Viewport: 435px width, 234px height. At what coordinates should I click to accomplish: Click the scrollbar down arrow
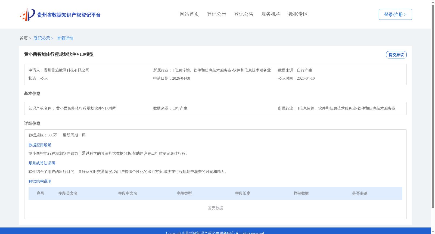tap(433, 232)
